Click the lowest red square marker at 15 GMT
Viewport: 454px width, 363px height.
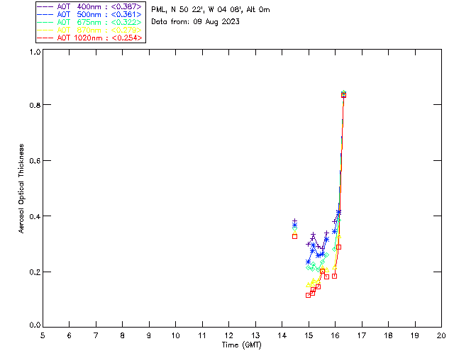[308, 295]
